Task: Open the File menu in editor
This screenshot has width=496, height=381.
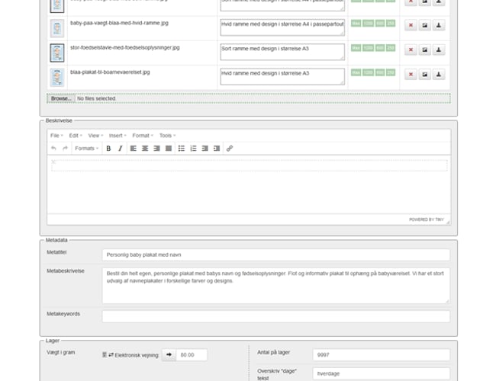Action: (56, 136)
